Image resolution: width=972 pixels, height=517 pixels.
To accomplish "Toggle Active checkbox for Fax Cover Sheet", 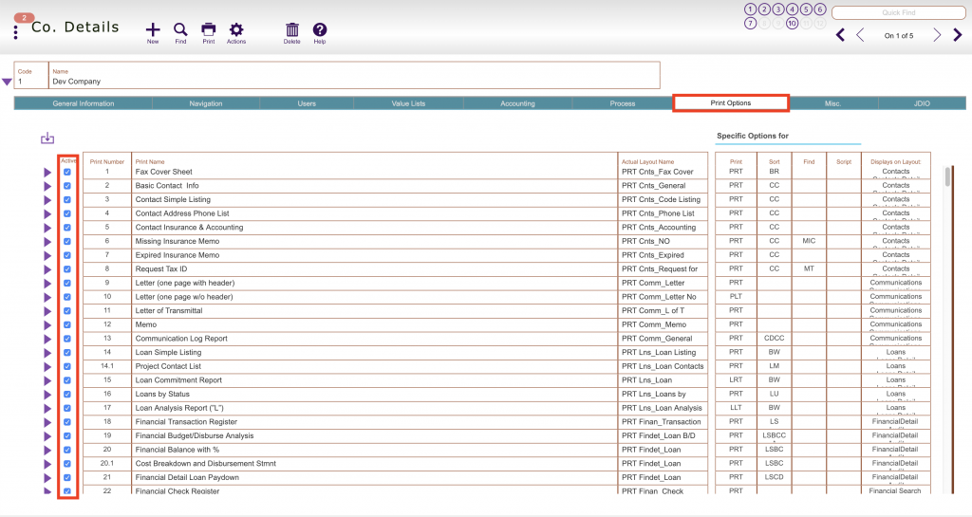I will [67, 172].
